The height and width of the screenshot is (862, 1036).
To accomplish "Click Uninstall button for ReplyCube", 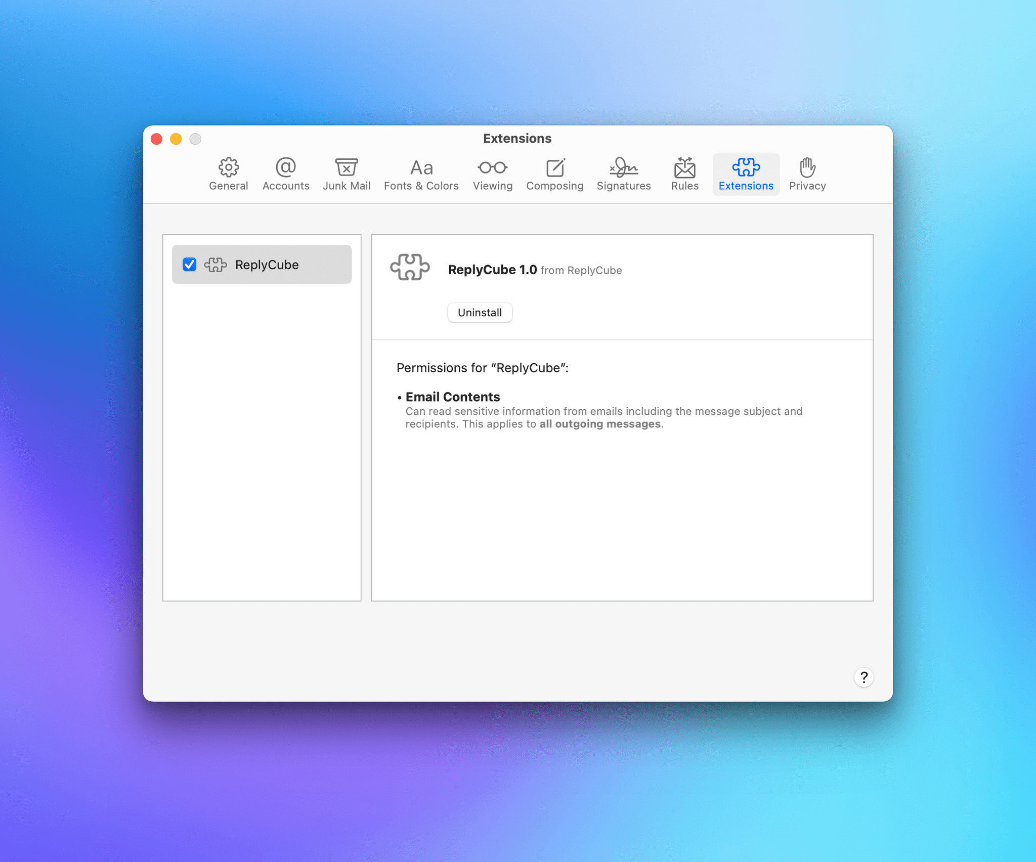I will [480, 312].
